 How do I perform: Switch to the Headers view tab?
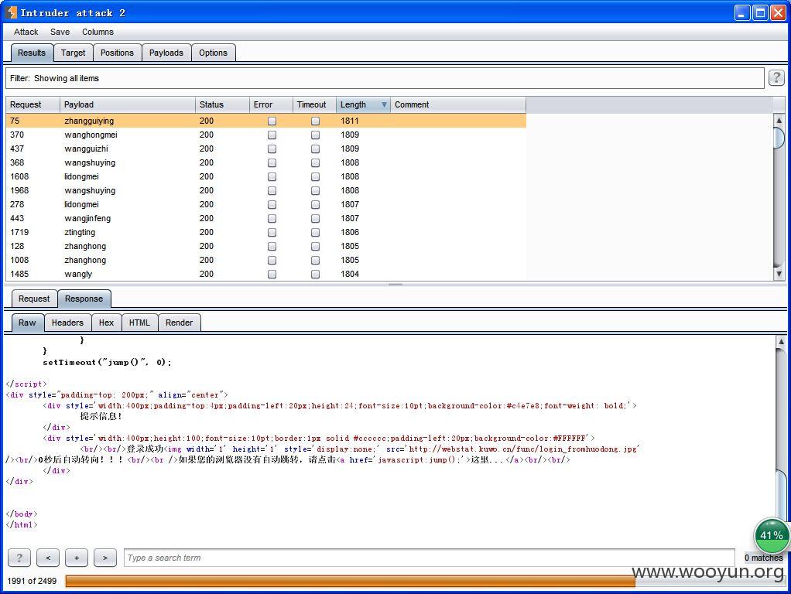(67, 323)
